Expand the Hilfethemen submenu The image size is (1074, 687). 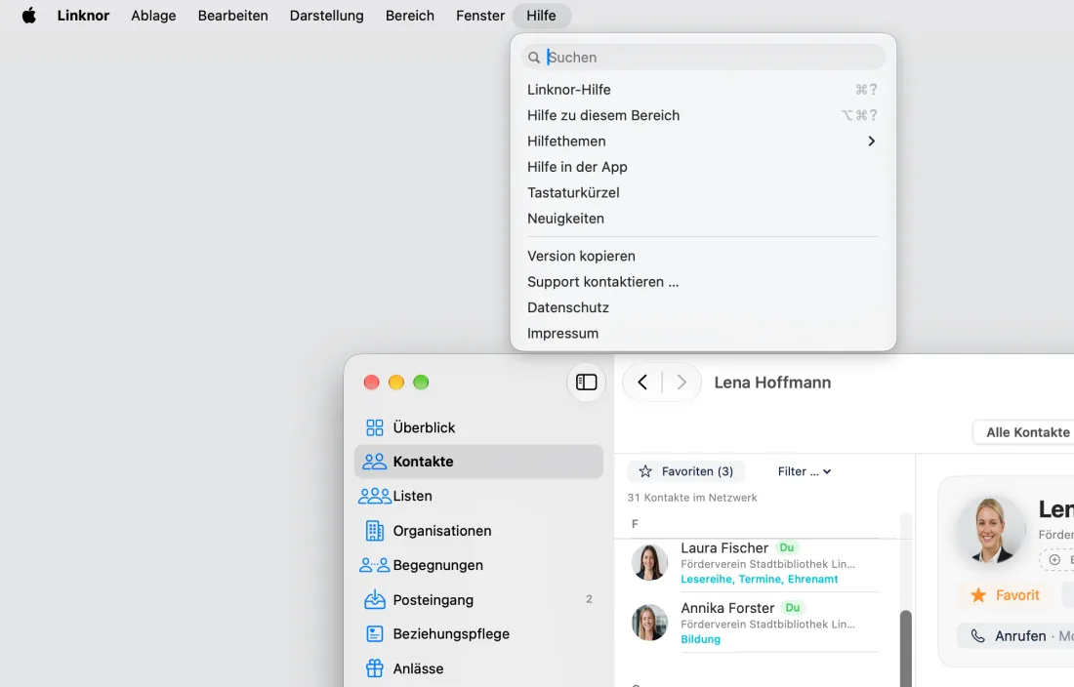click(703, 141)
